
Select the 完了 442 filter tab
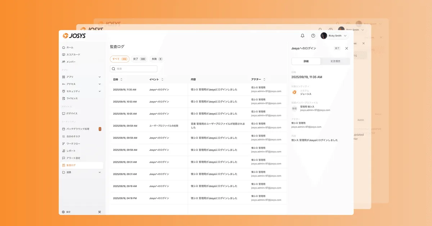[139, 59]
